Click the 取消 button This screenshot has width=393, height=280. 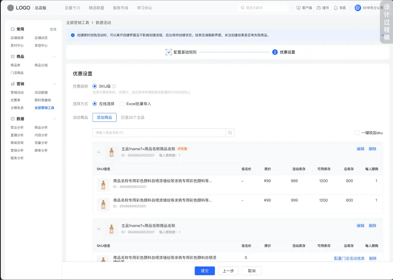[252, 271]
